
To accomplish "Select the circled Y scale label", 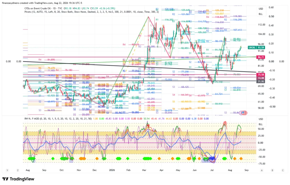I will (7, 170).
